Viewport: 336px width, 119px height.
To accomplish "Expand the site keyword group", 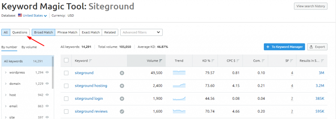I will click(6, 117).
